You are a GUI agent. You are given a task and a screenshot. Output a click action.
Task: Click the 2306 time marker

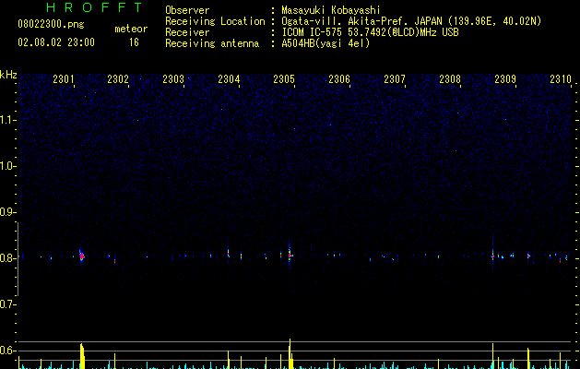pyautogui.click(x=339, y=79)
